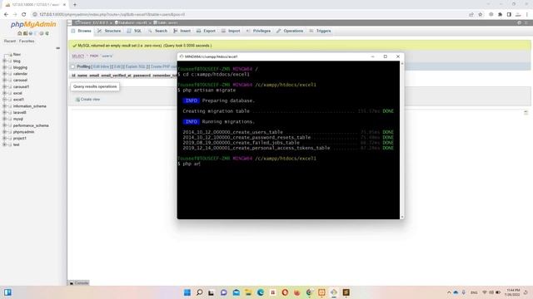Screen dimensions: 533x299
Task: Click the Favorites link in sidebar
Action: [x=27, y=41]
